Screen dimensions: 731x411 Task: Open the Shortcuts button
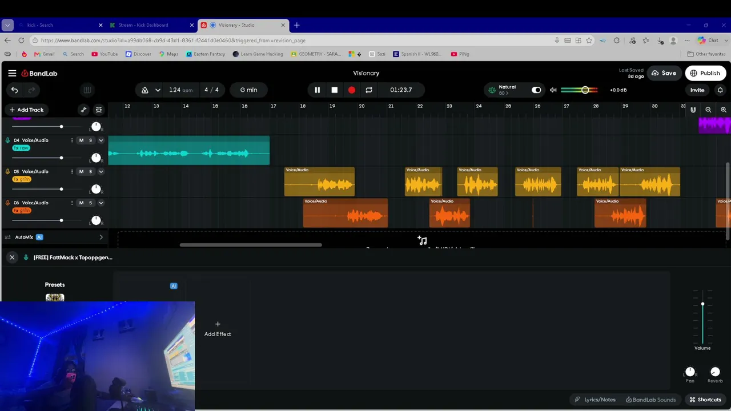[705, 400]
